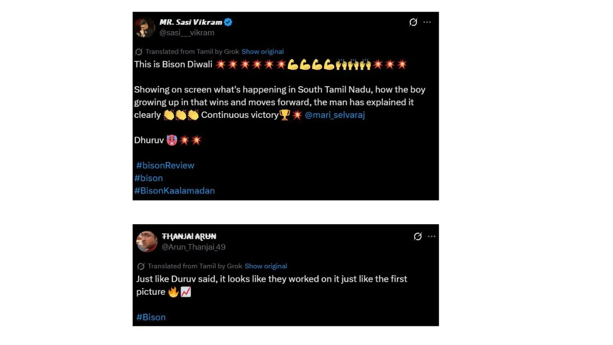Viewport: 613px width, 345px height.
Task: Open the @mari_selvaraj mention
Action: (x=335, y=115)
